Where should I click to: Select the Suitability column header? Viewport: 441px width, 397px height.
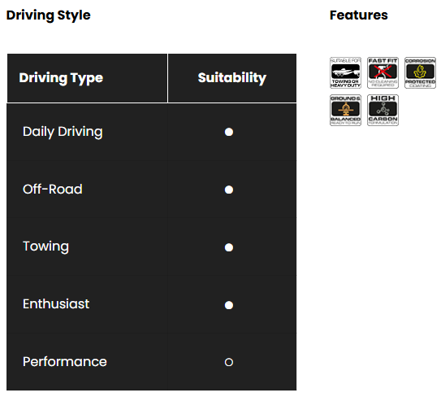coord(232,78)
